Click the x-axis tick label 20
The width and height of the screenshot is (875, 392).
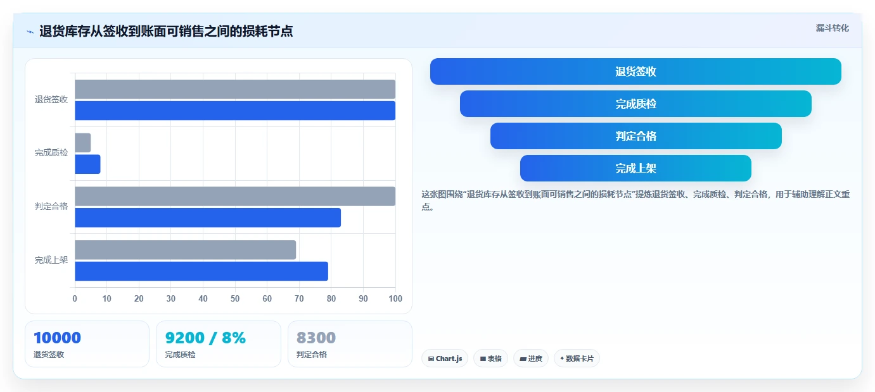tap(139, 298)
